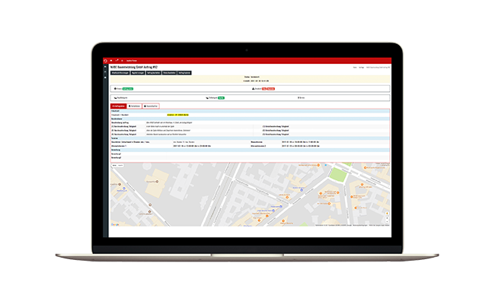Screen dimensions: 495x304
Task: Click the third dark button under the title
Action: [153, 73]
